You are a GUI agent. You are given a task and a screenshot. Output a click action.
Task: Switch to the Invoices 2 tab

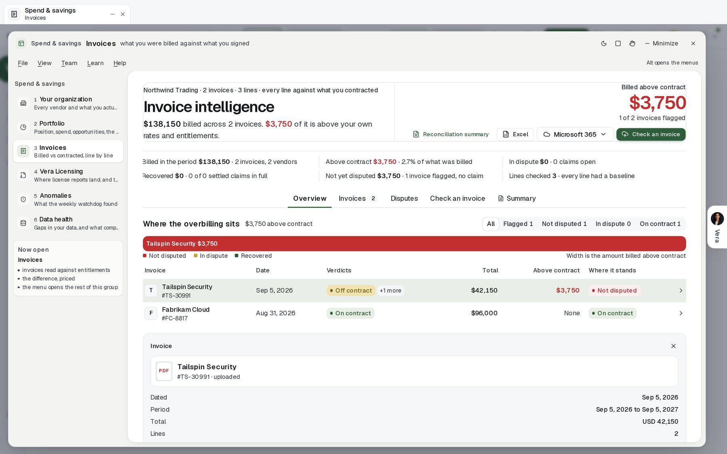357,199
